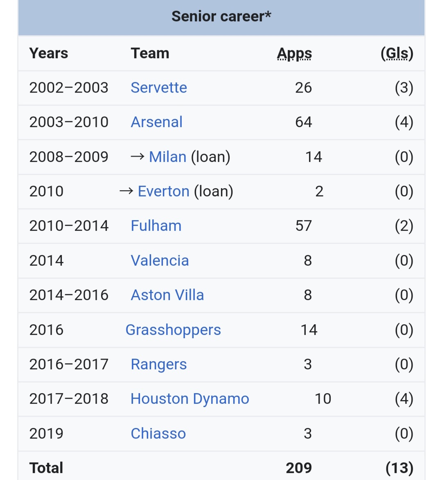
Task: Click the Senior career table header
Action: pyautogui.click(x=221, y=17)
